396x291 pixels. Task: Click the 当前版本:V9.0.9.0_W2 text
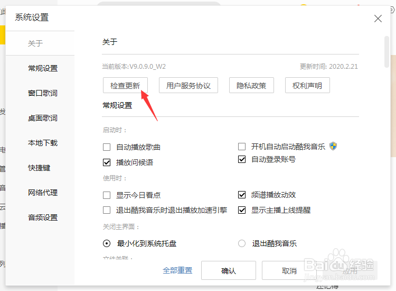click(x=134, y=67)
